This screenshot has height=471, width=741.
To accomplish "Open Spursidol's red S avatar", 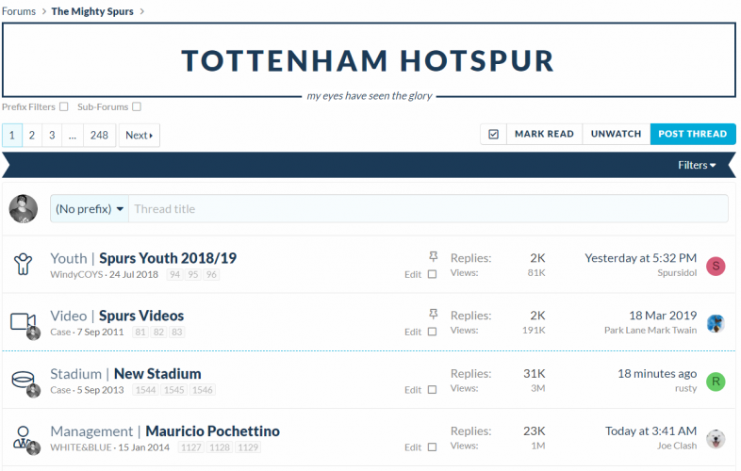I will (716, 266).
